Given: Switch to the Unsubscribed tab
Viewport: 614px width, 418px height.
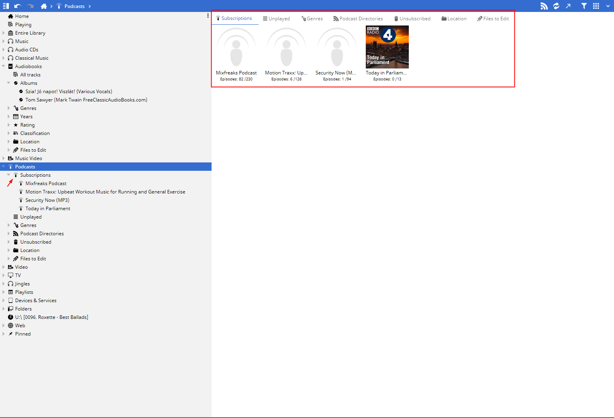Looking at the screenshot, I should pos(412,19).
